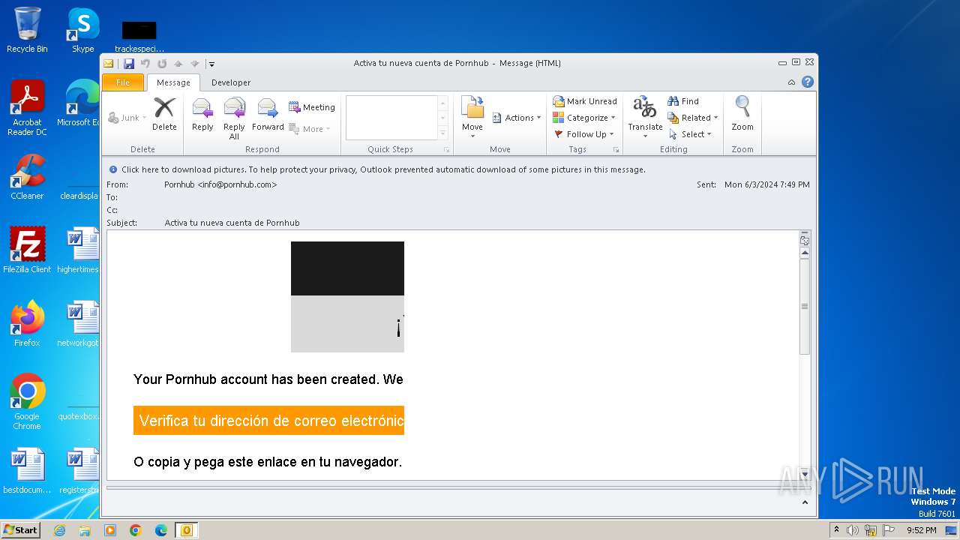Screen dimensions: 960x540
Task: Open Skype desktop shortcut
Action: 82,31
